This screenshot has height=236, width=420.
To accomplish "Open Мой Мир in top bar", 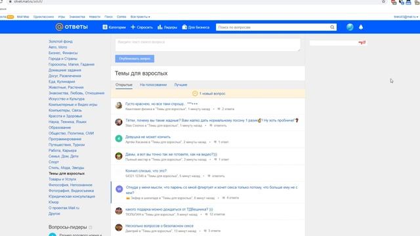I will point(23,16).
